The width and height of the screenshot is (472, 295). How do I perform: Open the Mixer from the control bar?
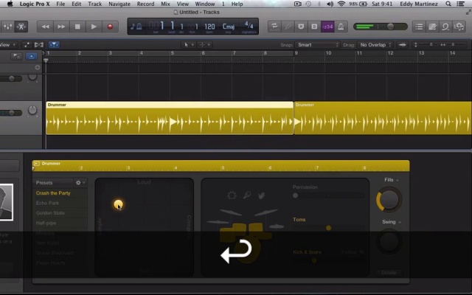click(7, 27)
